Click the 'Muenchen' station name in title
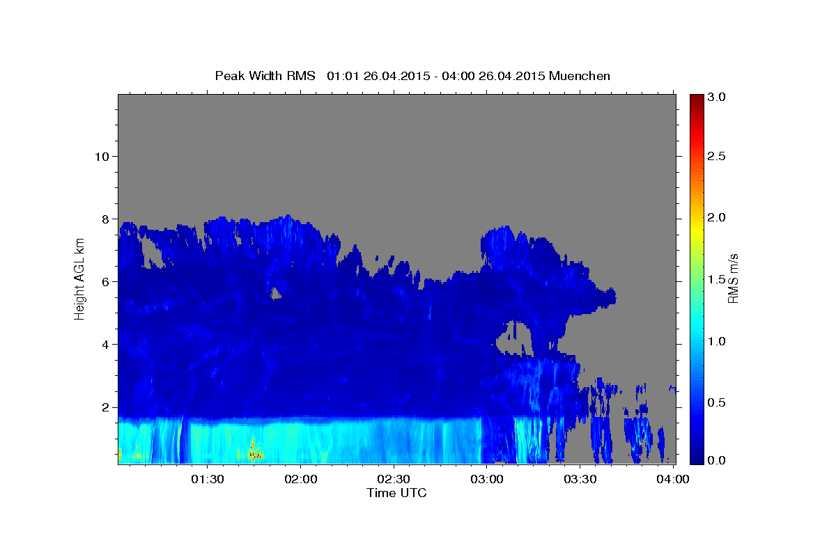The width and height of the screenshot is (836, 557). pos(580,76)
